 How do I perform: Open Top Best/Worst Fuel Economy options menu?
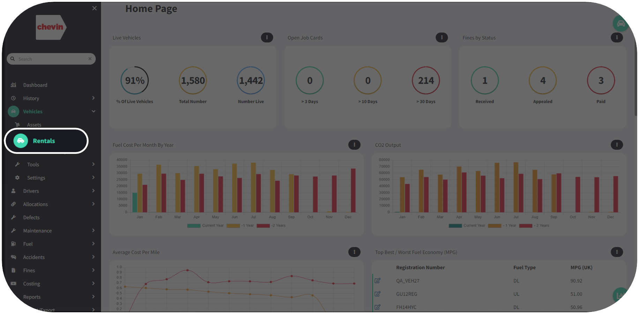pyautogui.click(x=617, y=252)
